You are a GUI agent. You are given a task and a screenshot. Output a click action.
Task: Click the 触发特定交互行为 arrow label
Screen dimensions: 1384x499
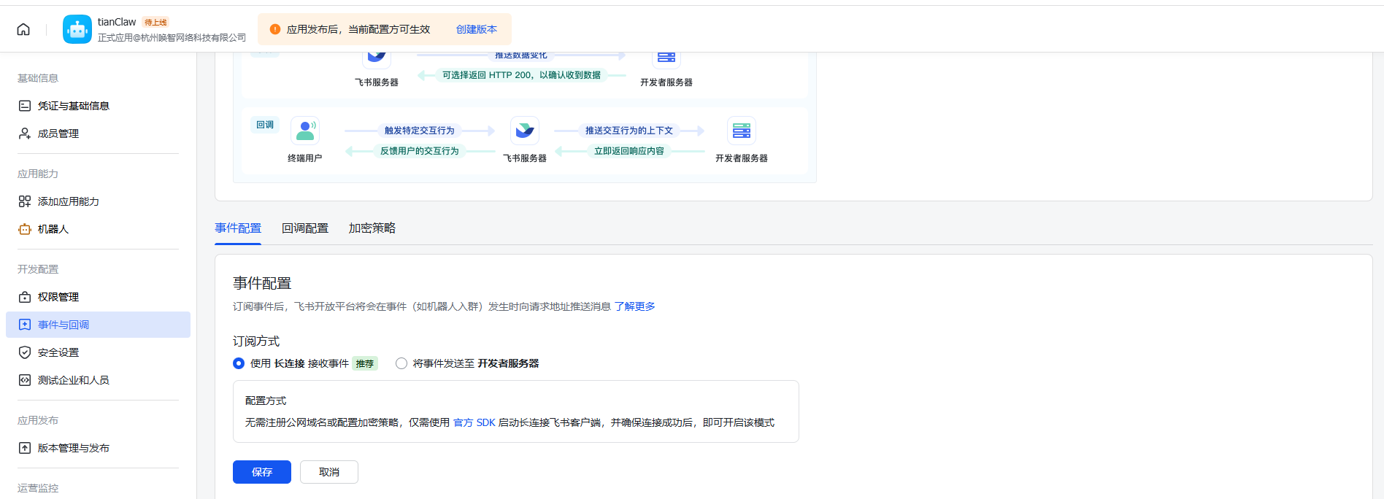420,131
